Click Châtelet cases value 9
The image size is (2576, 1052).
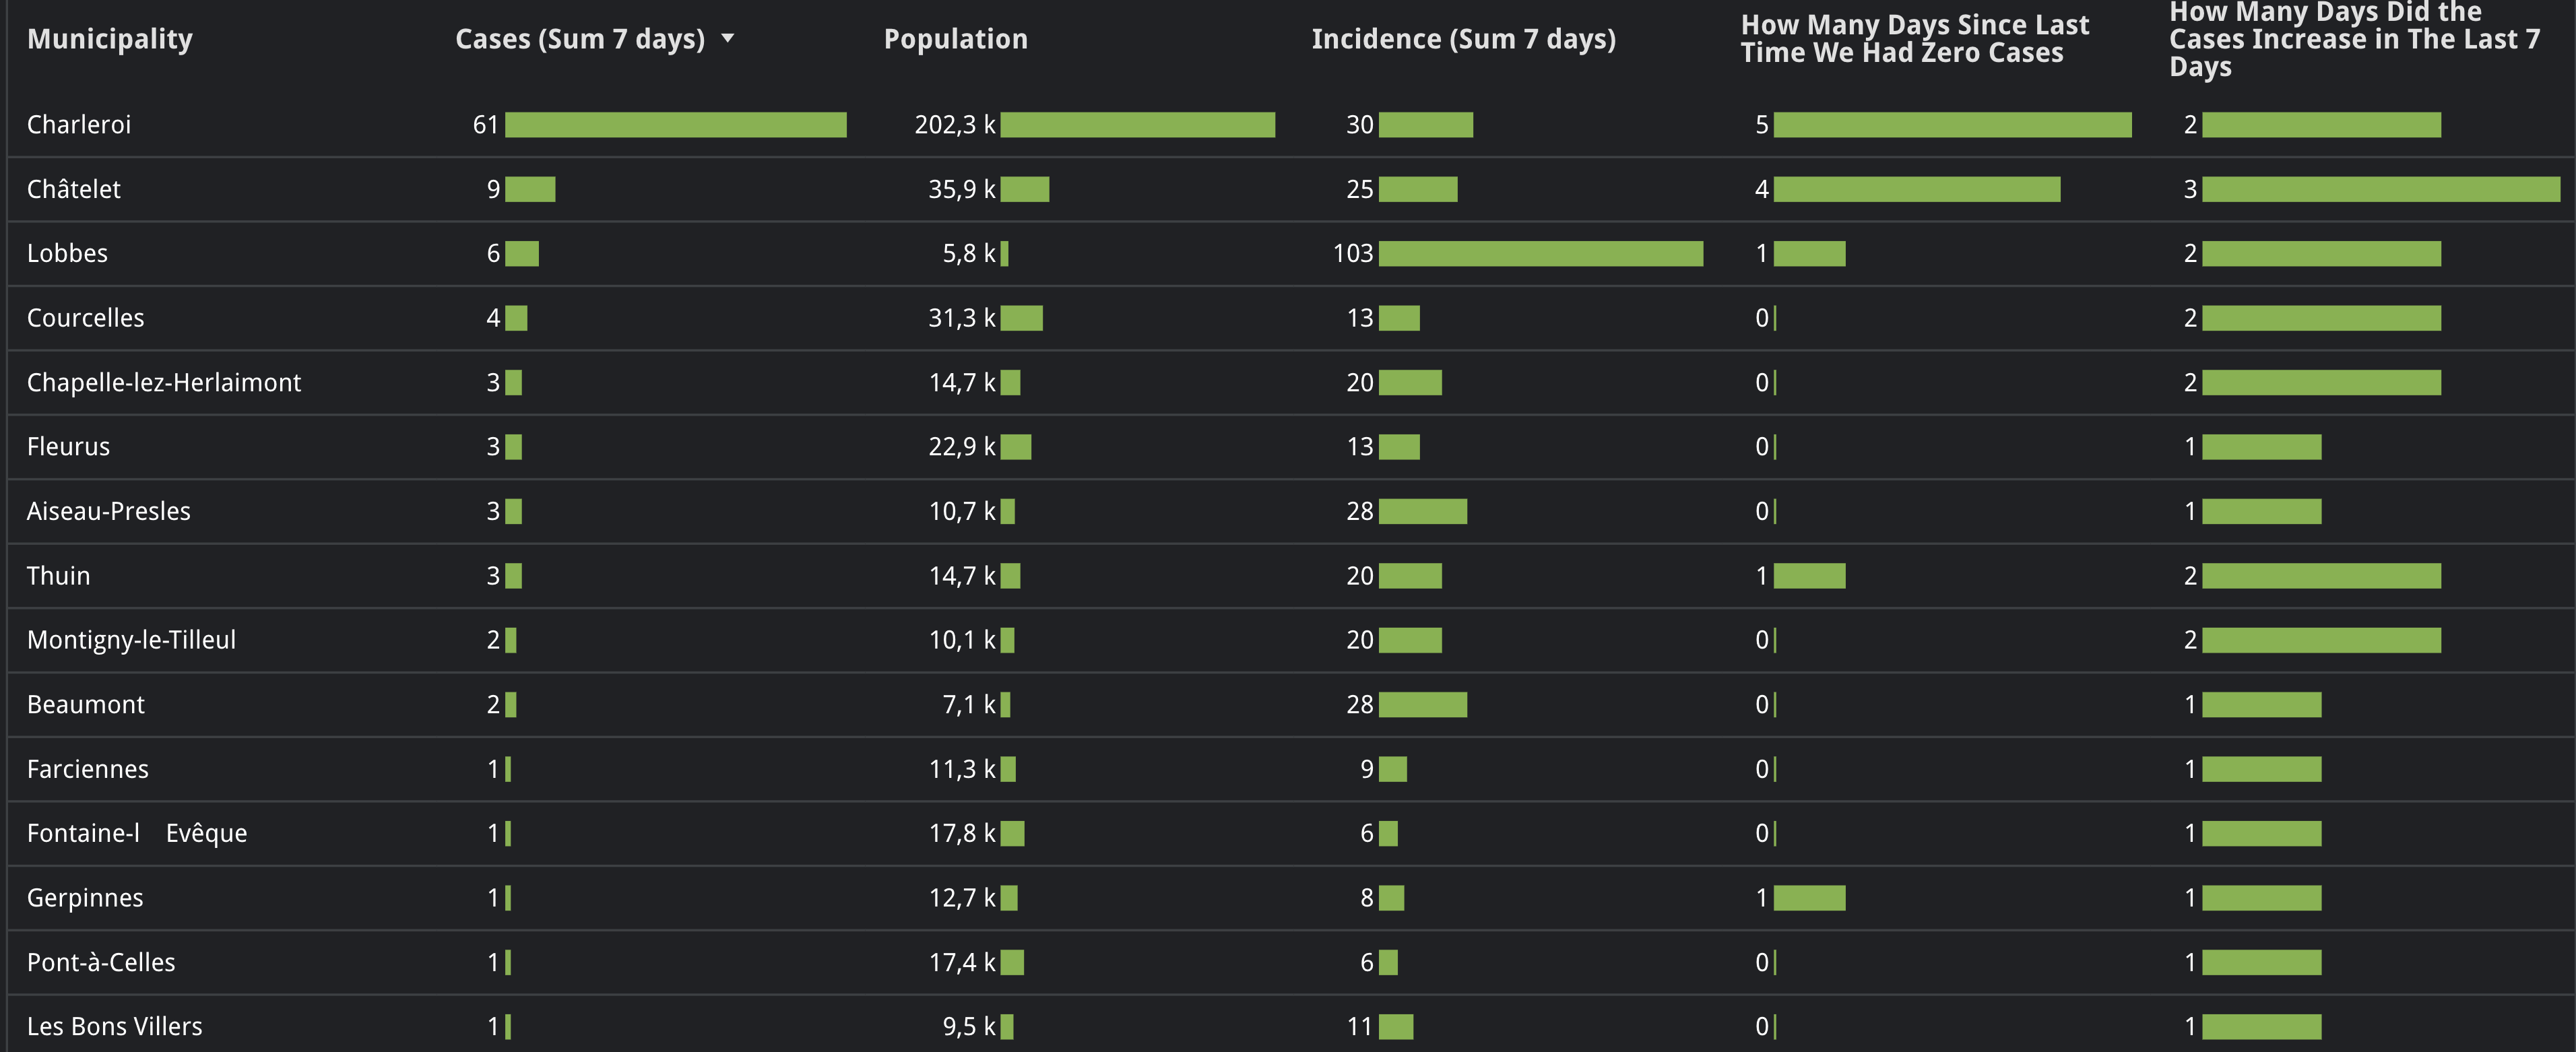[x=493, y=189]
